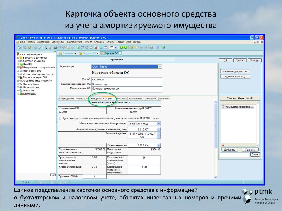Screen dimensions: 282x211
Task: Expand the Налоговый учет tree node
Action: [x=18, y=87]
